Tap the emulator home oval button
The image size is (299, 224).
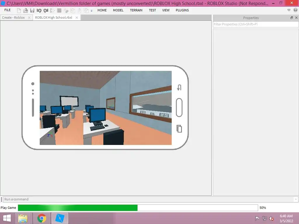pos(179,107)
